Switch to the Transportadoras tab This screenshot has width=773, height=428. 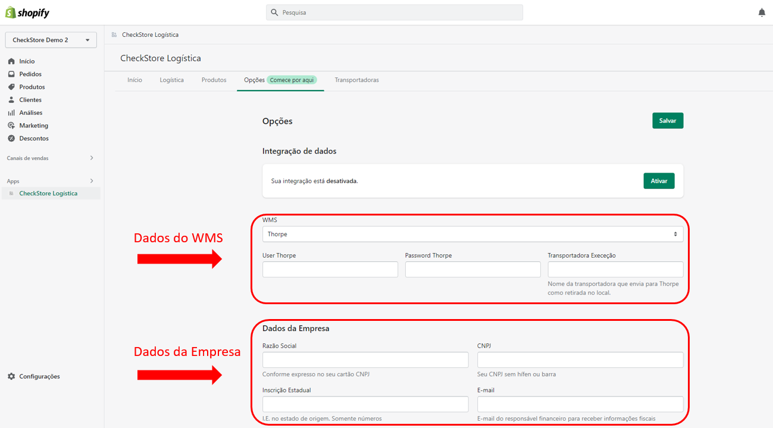click(x=356, y=80)
